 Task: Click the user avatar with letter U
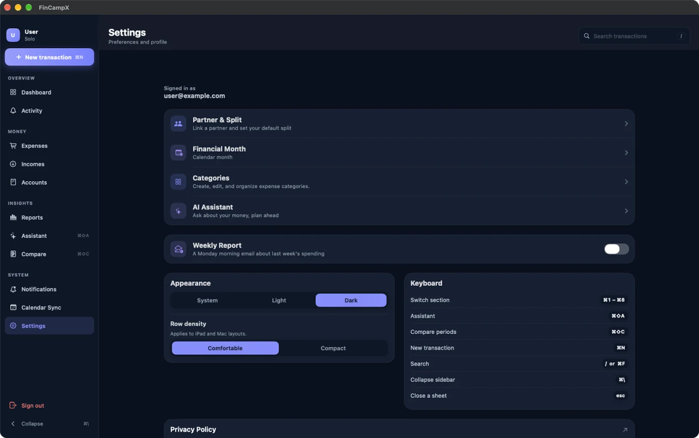point(13,35)
